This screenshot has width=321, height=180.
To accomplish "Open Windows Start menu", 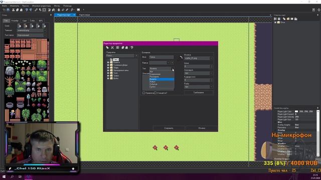I will [x=4, y=176].
